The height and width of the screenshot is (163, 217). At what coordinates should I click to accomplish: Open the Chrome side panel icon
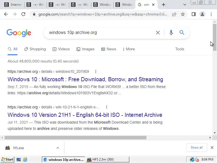click(x=194, y=14)
